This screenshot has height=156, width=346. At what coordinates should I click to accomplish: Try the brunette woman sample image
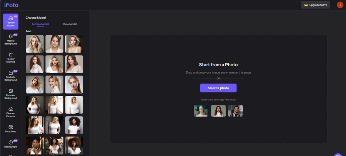click(x=218, y=111)
